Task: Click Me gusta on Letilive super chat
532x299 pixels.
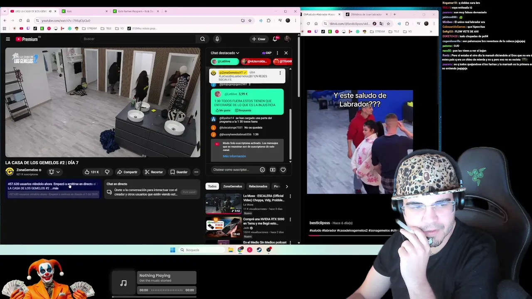Action: pyautogui.click(x=223, y=110)
